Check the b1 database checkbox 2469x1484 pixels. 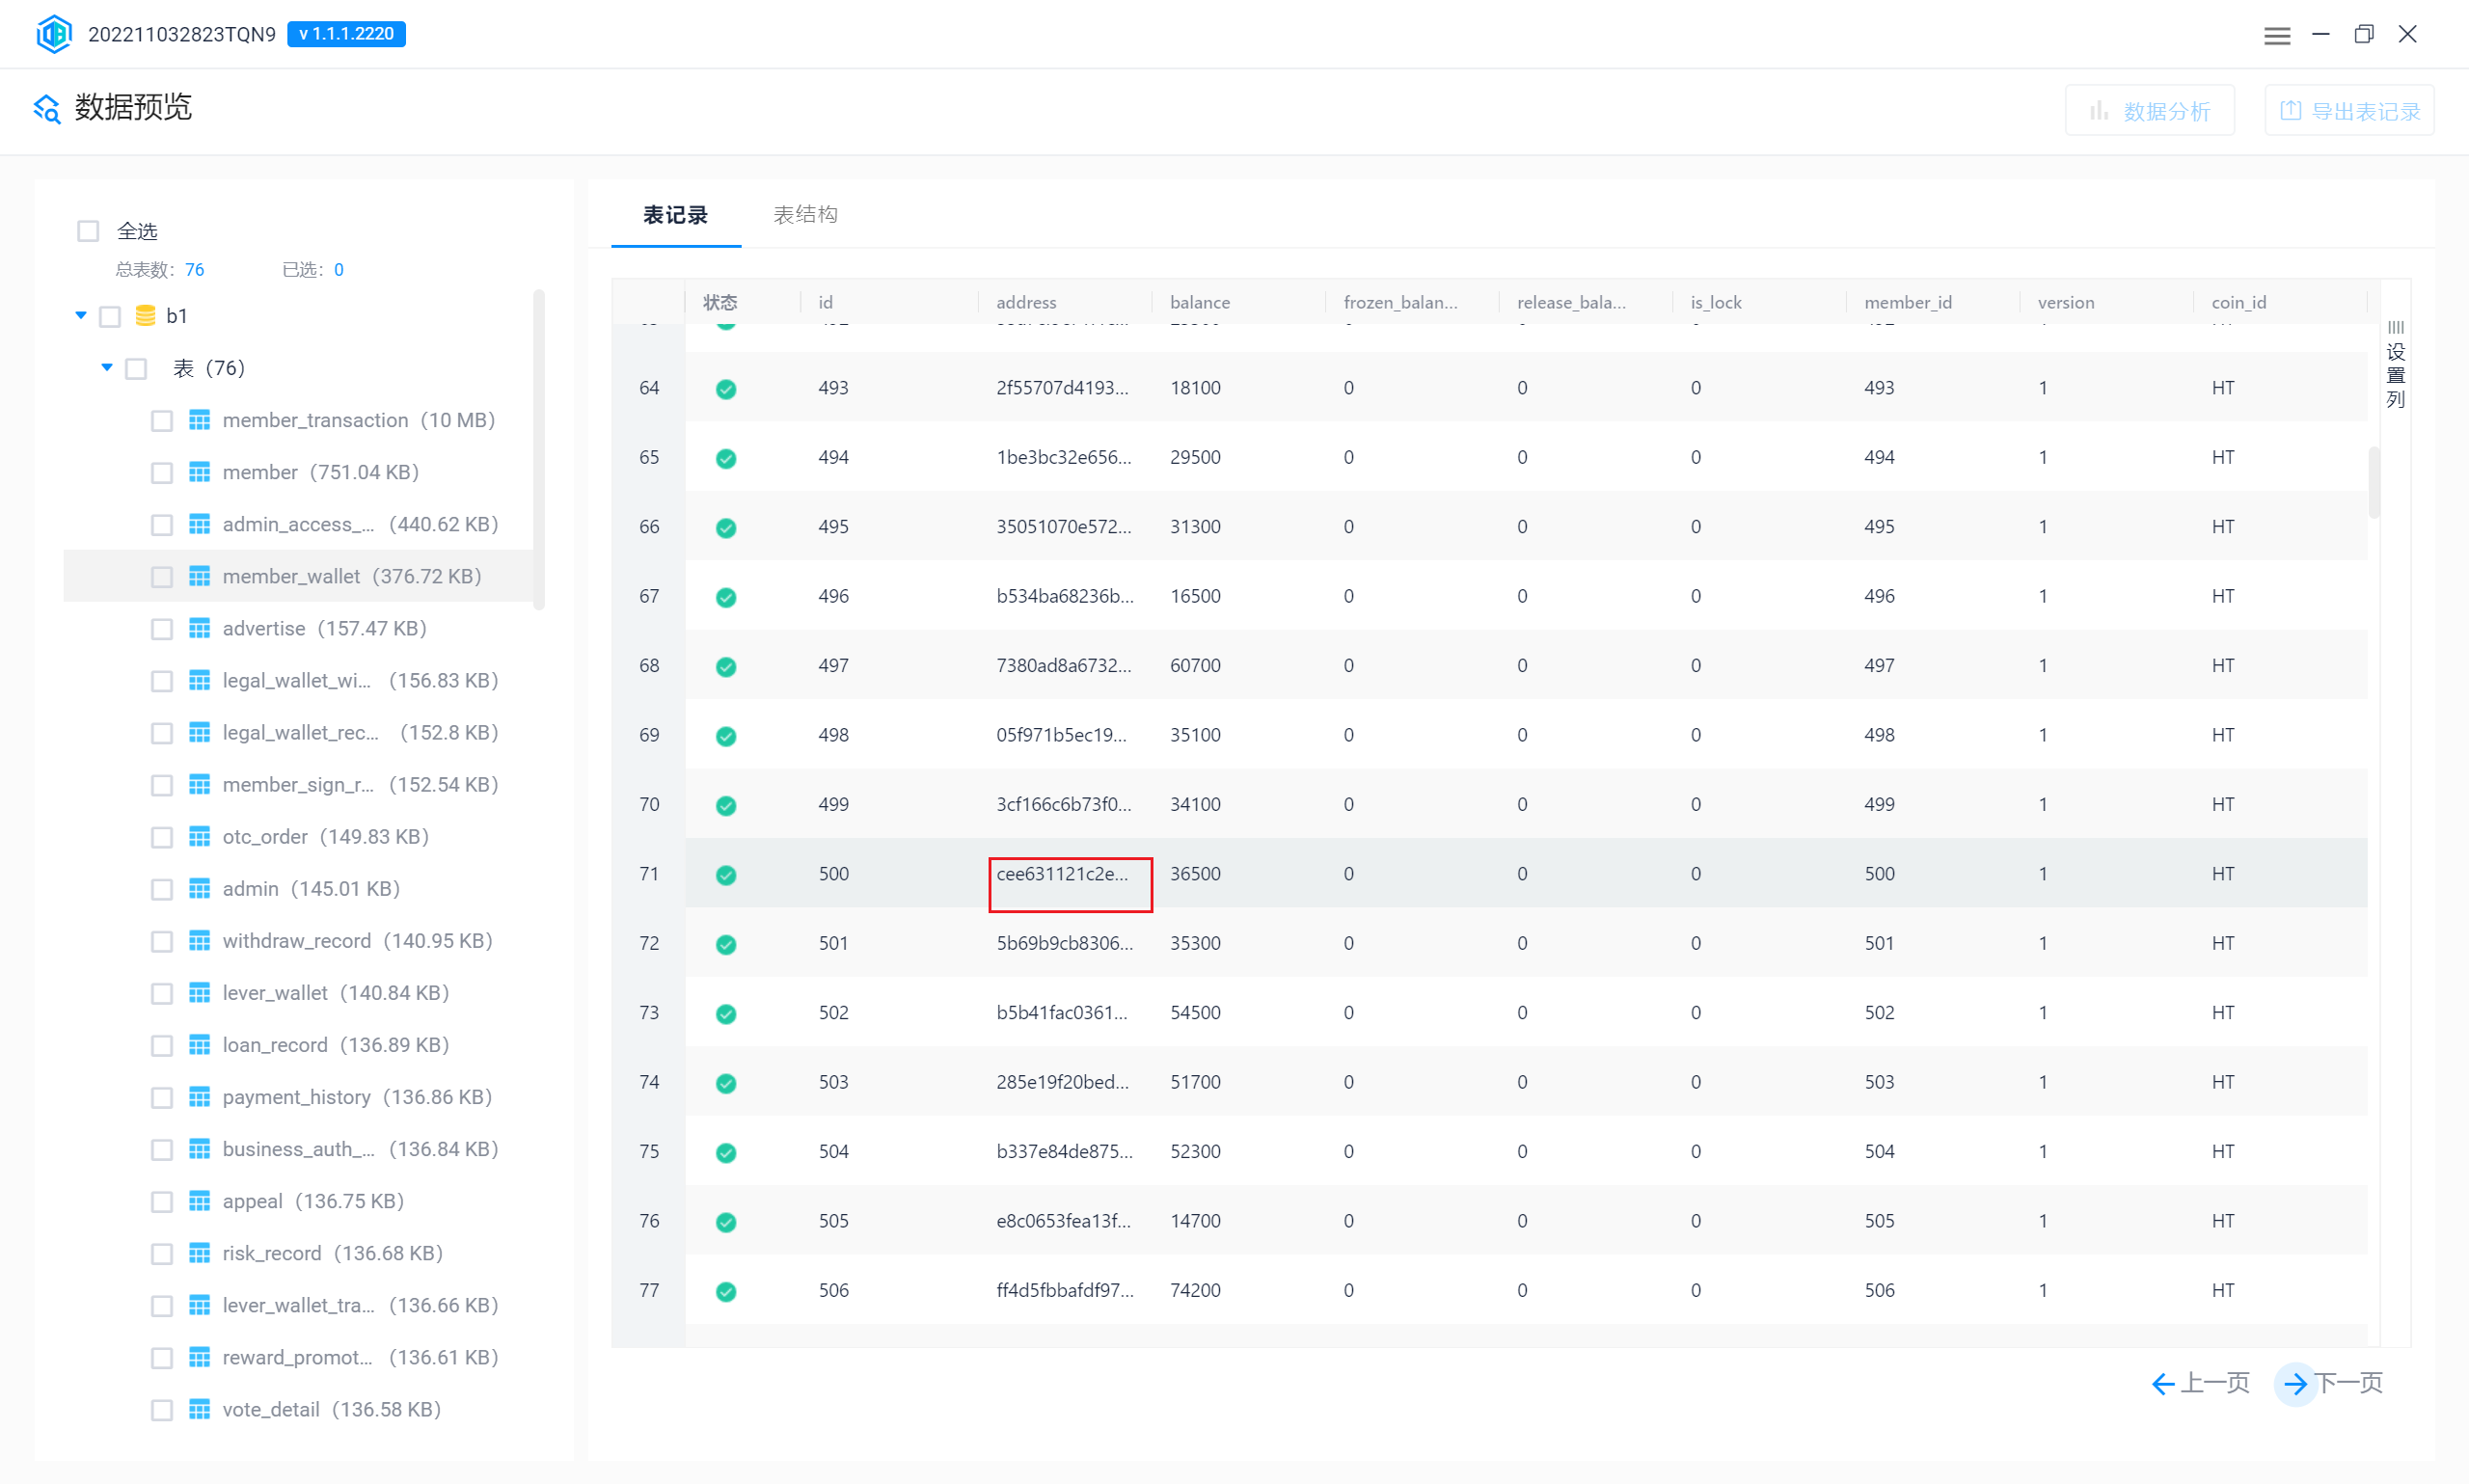(110, 317)
